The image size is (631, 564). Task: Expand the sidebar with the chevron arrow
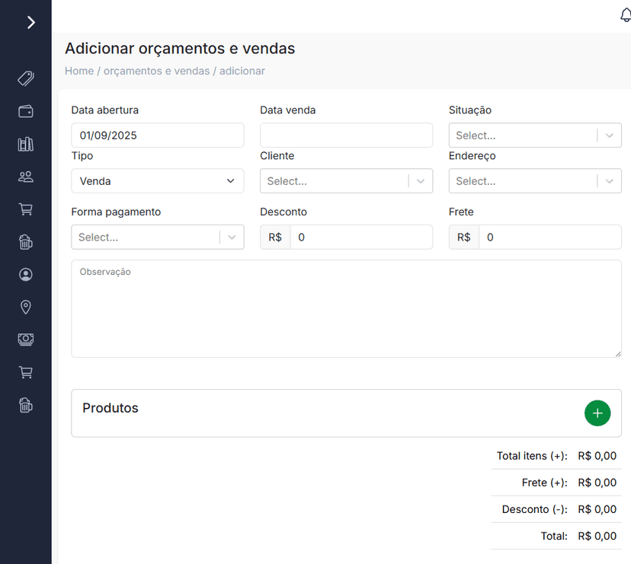click(30, 23)
